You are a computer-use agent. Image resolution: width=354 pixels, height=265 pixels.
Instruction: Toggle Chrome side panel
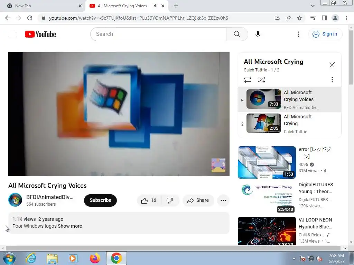coord(324,18)
